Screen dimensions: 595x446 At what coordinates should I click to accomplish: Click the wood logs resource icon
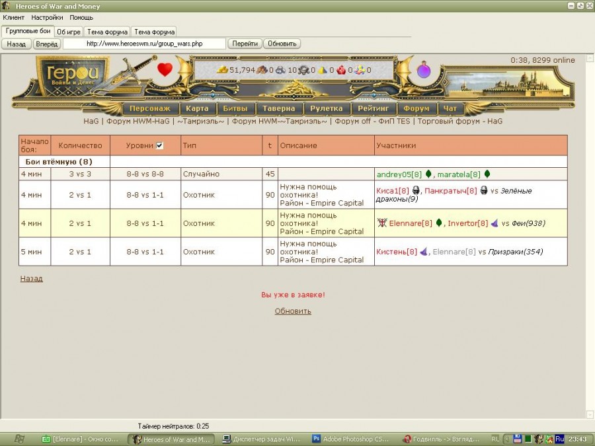click(x=262, y=70)
